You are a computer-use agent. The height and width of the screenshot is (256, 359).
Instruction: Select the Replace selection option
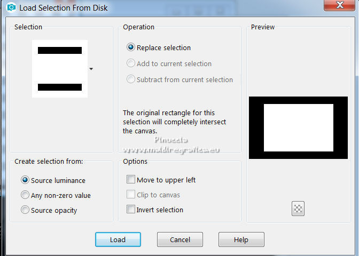coord(131,47)
